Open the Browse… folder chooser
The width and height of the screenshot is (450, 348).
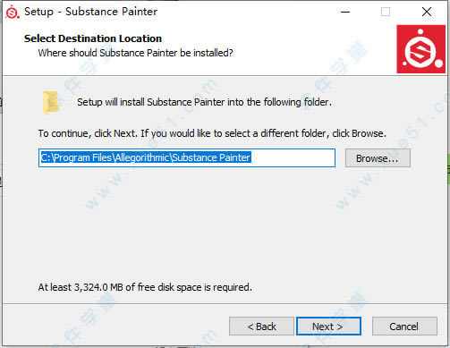pos(378,158)
